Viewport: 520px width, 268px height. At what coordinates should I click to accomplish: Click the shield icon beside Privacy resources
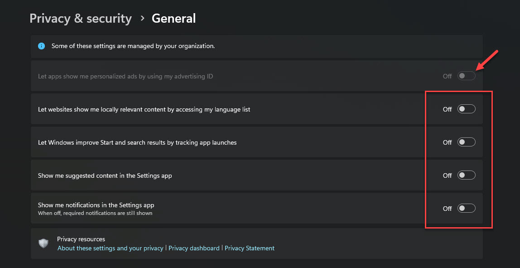(x=43, y=244)
